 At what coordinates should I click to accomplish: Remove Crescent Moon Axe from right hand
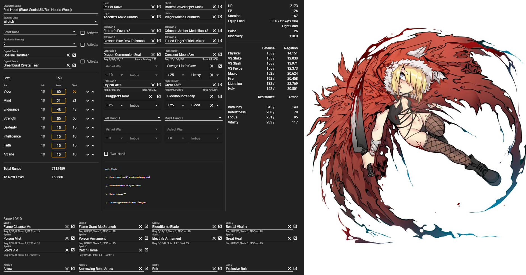[214, 54]
